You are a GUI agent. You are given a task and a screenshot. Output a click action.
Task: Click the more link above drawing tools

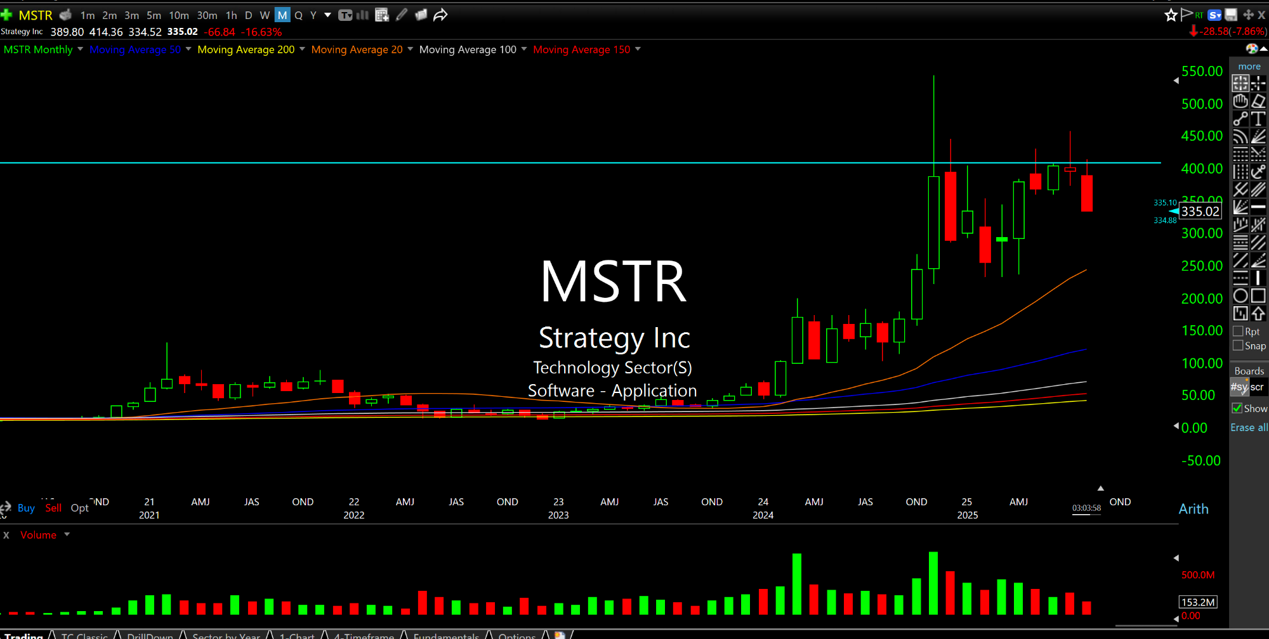(1249, 66)
